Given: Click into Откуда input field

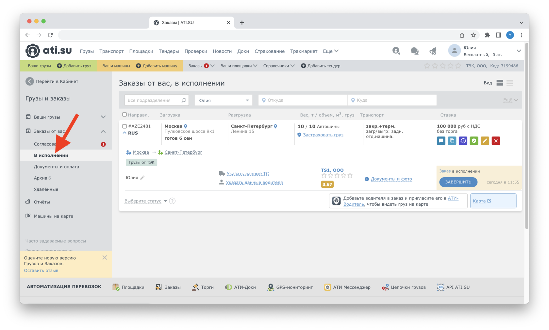Looking at the screenshot, I should (303, 100).
